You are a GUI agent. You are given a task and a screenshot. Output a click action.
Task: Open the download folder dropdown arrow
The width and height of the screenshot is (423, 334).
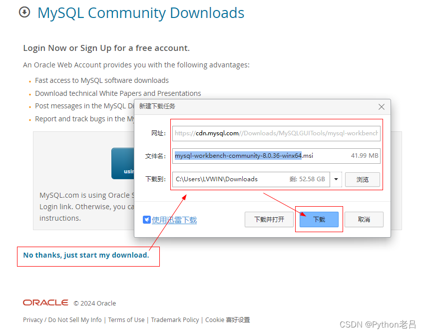pos(336,179)
